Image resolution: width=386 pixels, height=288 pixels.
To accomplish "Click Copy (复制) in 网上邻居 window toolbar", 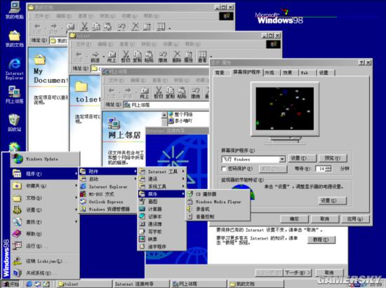I will pyautogui.click(x=170, y=92).
